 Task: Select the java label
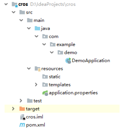click(x=46, y=28)
